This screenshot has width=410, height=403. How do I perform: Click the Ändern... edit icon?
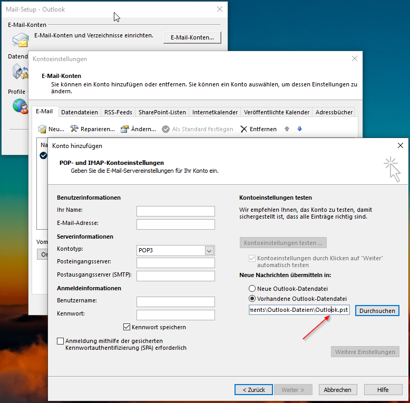click(125, 129)
